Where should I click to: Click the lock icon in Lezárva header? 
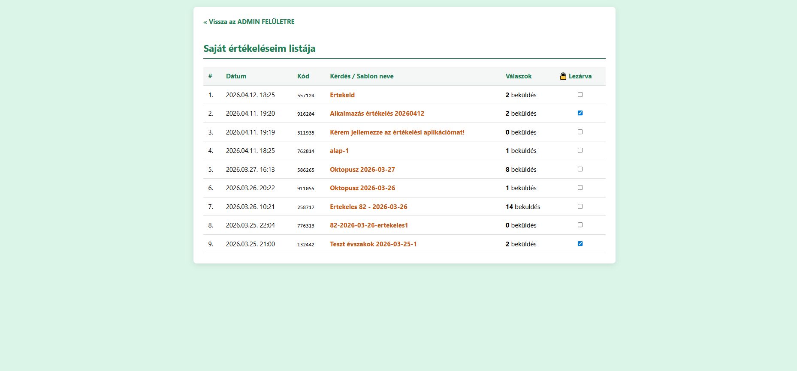563,76
